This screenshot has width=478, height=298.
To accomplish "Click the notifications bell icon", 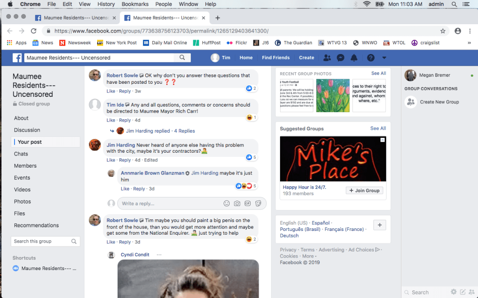I will point(354,58).
